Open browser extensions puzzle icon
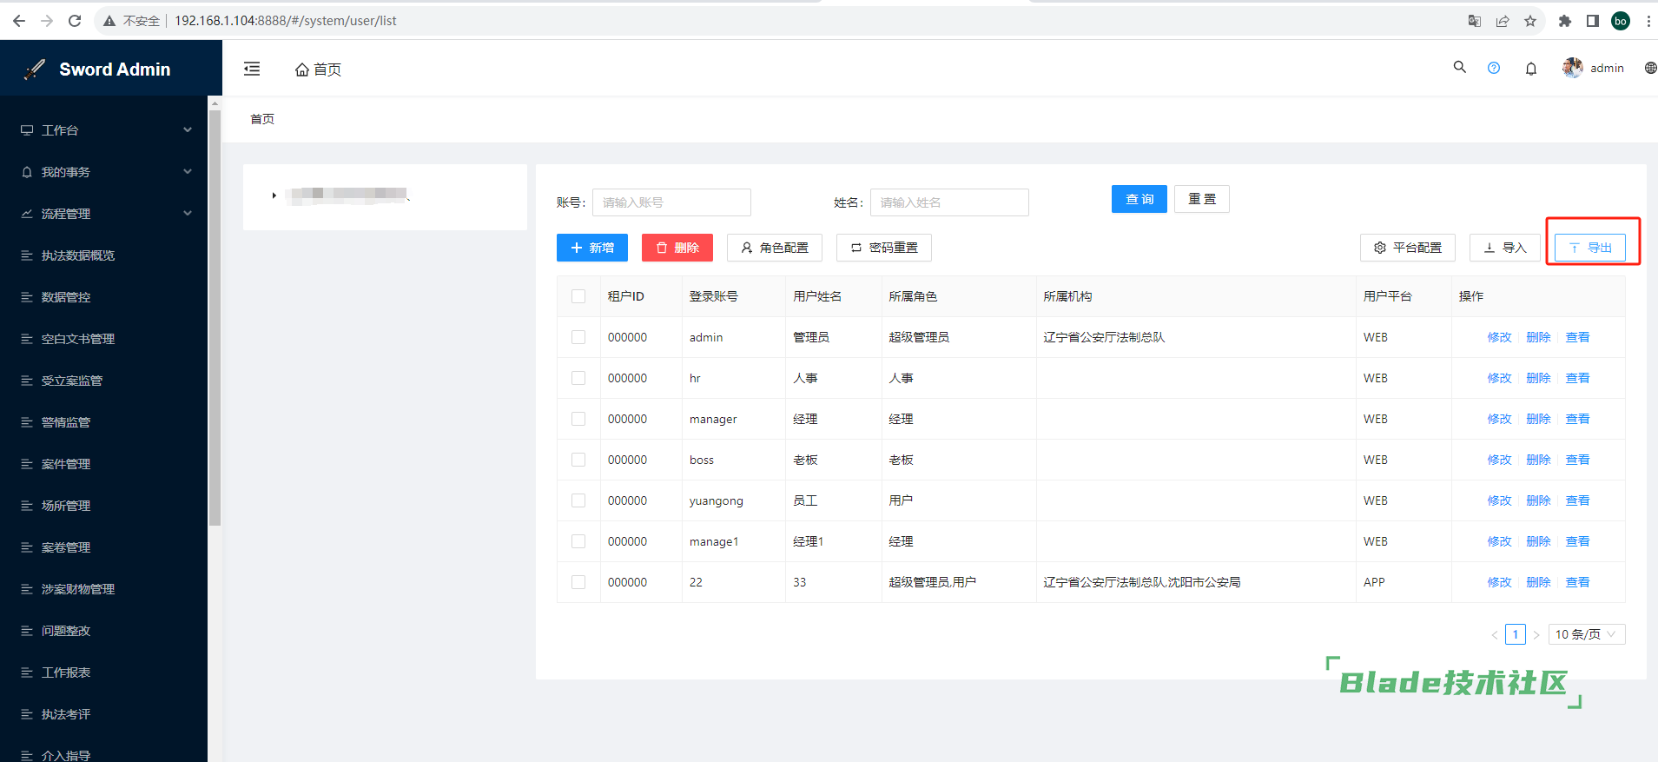Viewport: 1658px width, 762px height. pyautogui.click(x=1565, y=21)
